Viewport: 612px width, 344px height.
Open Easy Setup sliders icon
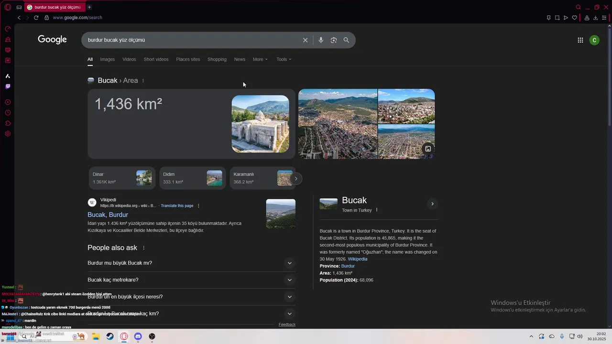click(604, 18)
